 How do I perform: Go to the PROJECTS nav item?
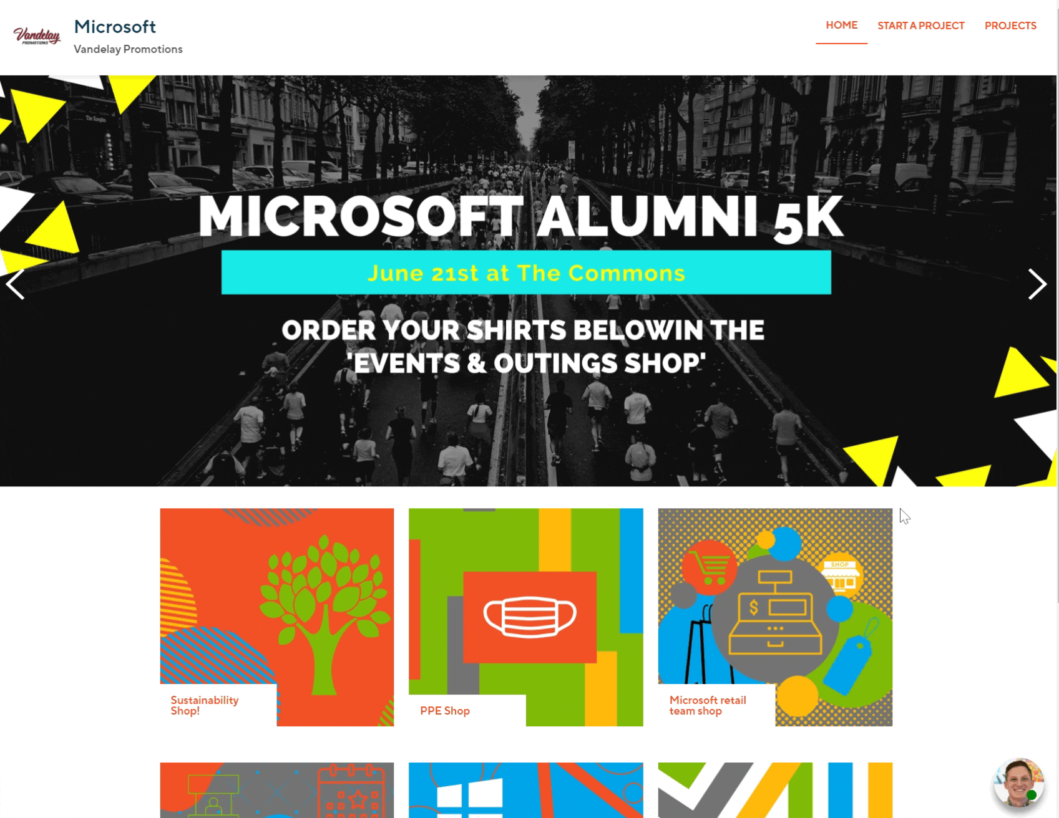click(x=1010, y=26)
